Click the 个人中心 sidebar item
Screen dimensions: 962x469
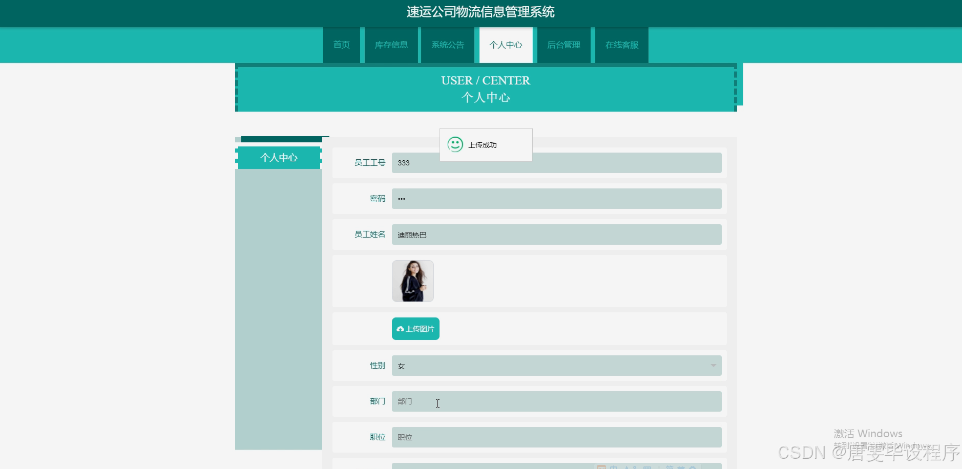(279, 158)
